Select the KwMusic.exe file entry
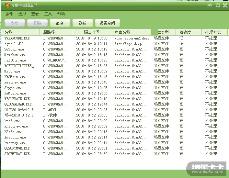229x178 pixels. (15, 93)
